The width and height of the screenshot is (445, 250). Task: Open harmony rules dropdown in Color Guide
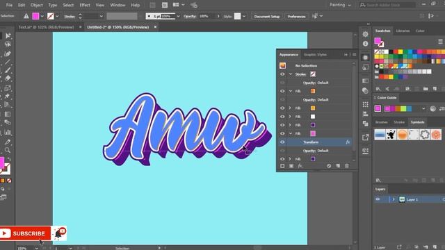pyautogui.click(x=423, y=108)
